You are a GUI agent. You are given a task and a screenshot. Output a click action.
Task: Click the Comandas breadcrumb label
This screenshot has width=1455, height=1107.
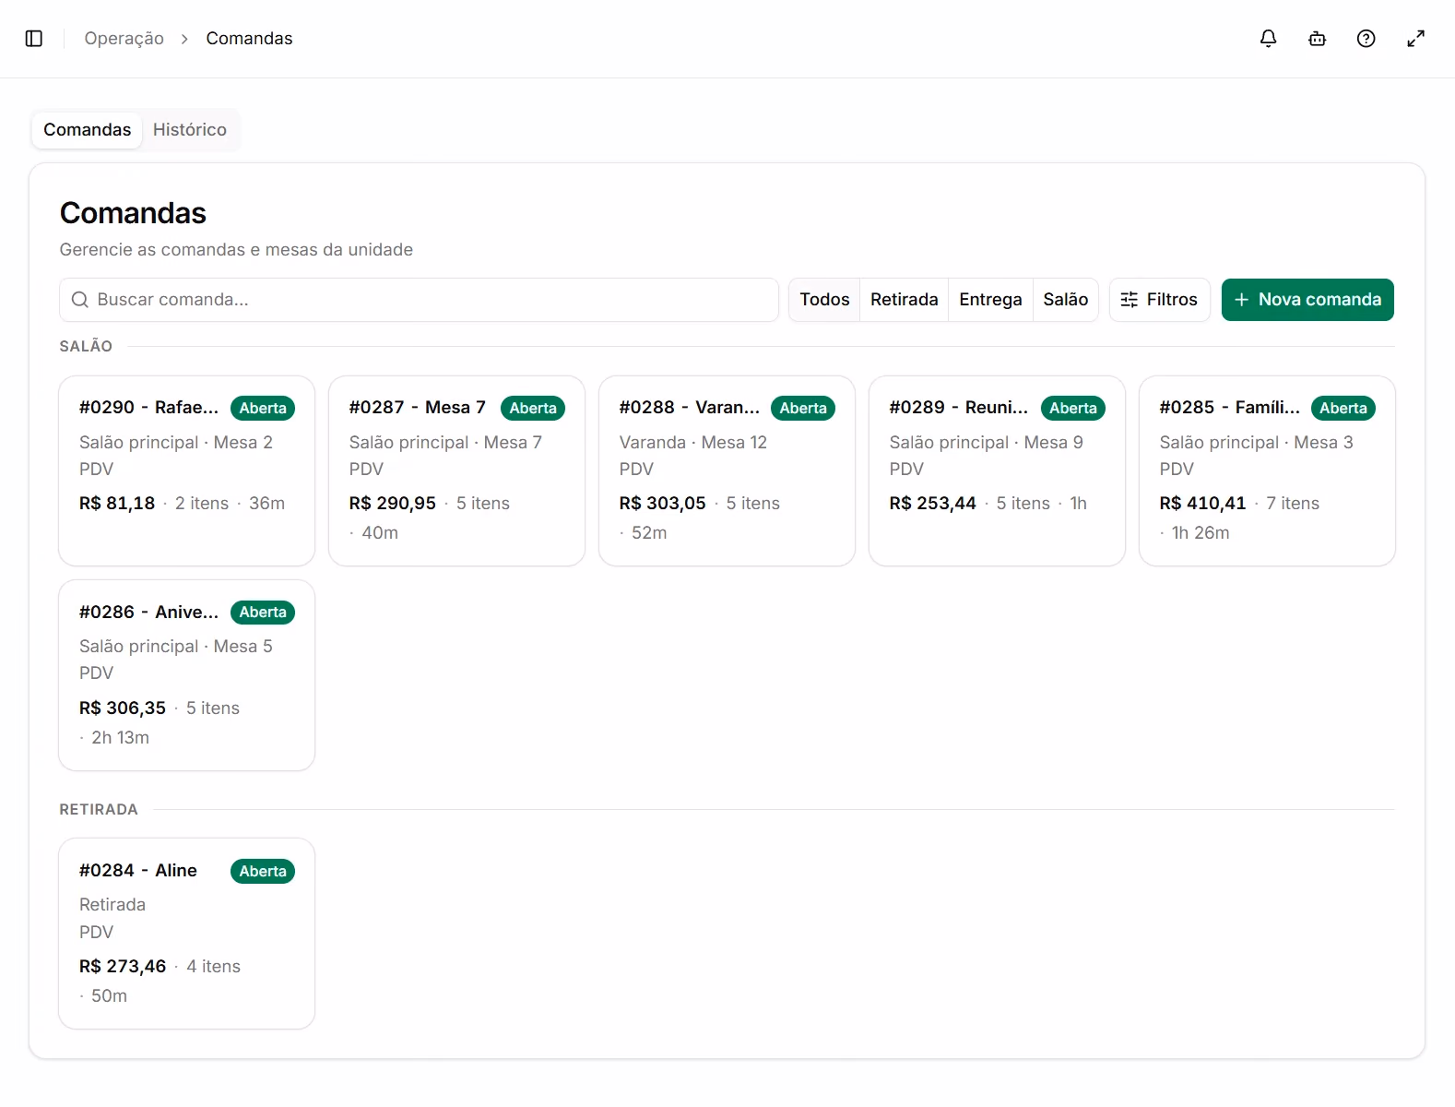coord(249,39)
